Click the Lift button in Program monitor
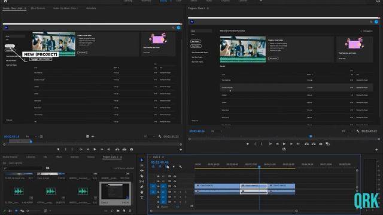The image size is (383, 215). (306, 144)
